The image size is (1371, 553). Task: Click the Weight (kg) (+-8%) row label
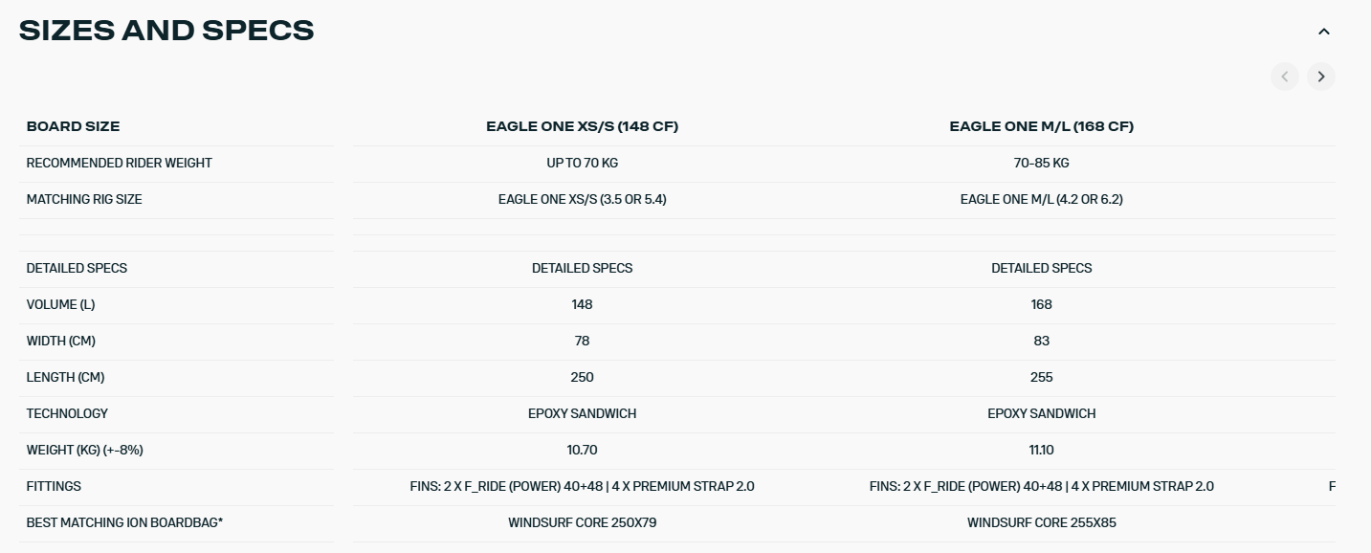point(84,450)
